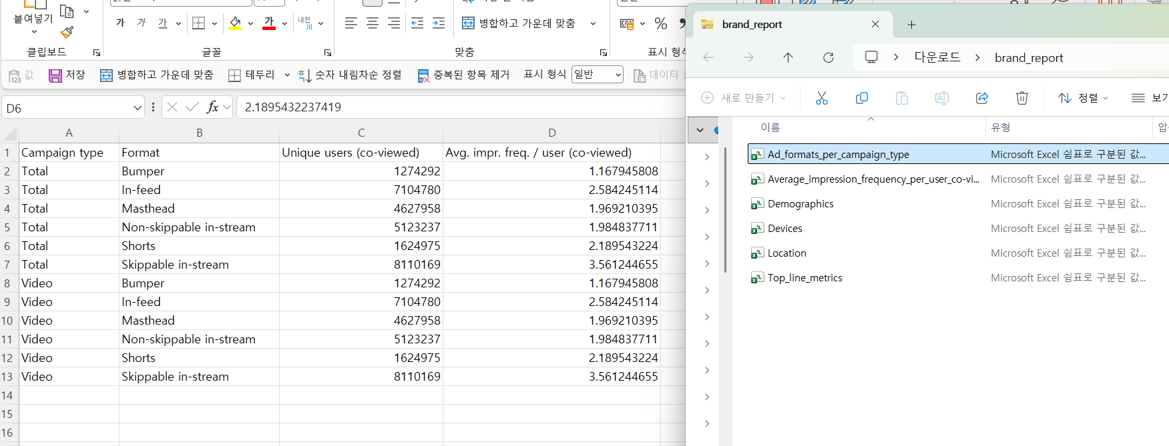Image resolution: width=1169 pixels, height=446 pixels.
Task: Open the ribbon merge and center dropdown arrow
Action: click(x=593, y=23)
